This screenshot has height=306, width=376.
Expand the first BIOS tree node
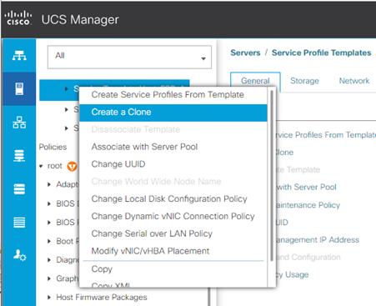click(49, 203)
